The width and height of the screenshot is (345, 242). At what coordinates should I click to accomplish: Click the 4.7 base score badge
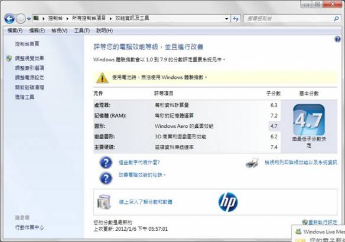click(309, 120)
